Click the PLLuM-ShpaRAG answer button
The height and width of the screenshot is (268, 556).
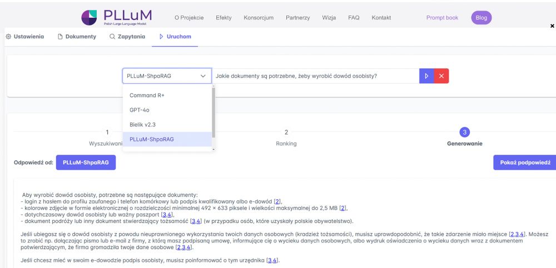click(86, 163)
